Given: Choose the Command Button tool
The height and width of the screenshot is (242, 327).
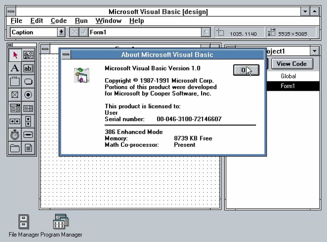Looking at the screenshot, I should [28, 82].
